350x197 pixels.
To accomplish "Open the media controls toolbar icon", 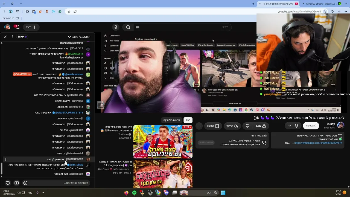I will click(17, 11).
